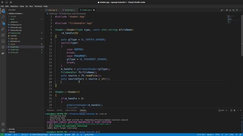Expand the TIMELINE section
This screenshot has height=136, width=243.
[x=12, y=132]
